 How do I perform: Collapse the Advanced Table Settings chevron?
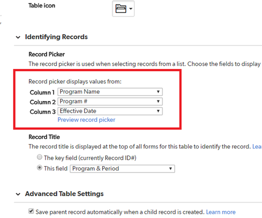click(x=18, y=194)
